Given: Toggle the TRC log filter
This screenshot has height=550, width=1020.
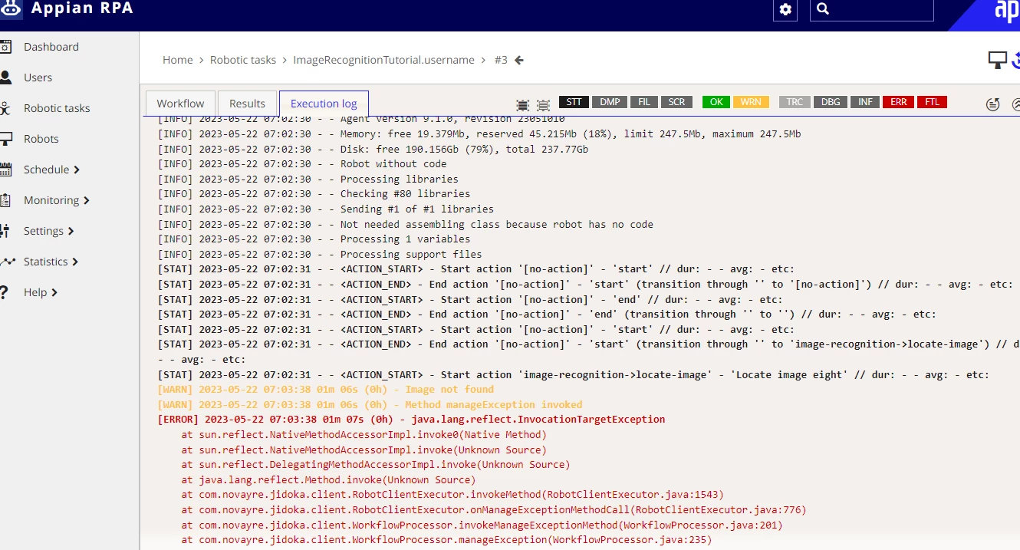Looking at the screenshot, I should pos(795,102).
